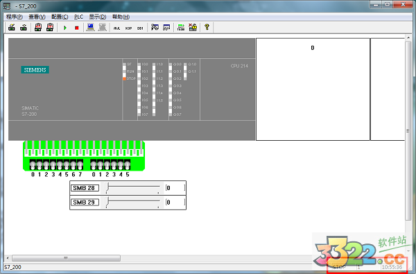
Task: Click the blue computer screen exchange icon
Action: click(90, 27)
